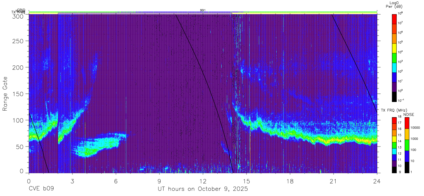The height and width of the screenshot is (196, 424).
Task: Click the '10000' label on NOISE scale
Action: click(415, 128)
